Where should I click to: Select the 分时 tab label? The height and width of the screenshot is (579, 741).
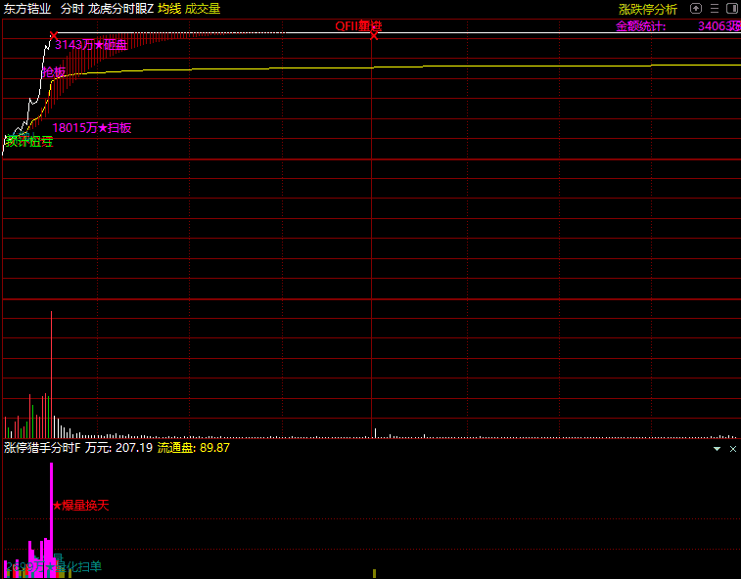pyautogui.click(x=71, y=9)
